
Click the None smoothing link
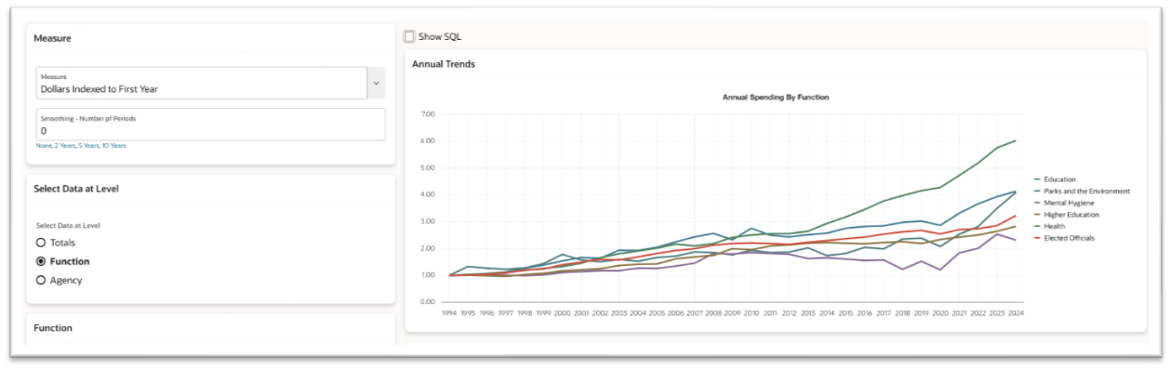pyautogui.click(x=44, y=146)
